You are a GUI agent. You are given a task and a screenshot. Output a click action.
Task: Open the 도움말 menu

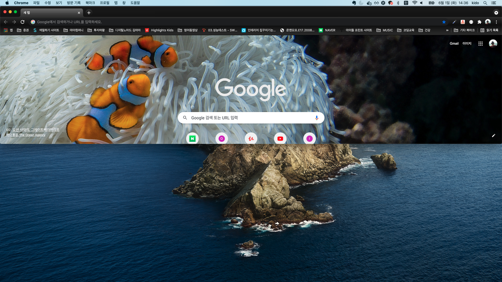[x=135, y=3]
